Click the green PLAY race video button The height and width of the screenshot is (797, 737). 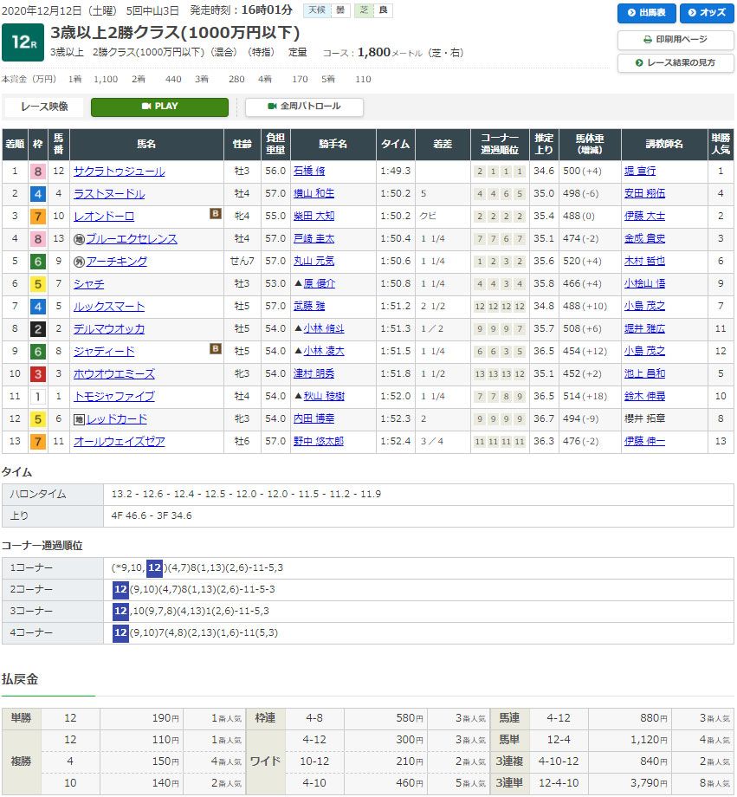tap(159, 107)
